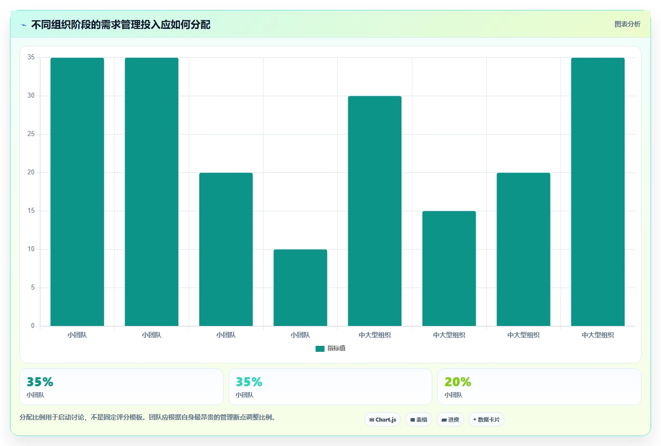Screen dimensions: 661x446
Task: Open the green 20% 小团队 data card
Action: point(539,387)
